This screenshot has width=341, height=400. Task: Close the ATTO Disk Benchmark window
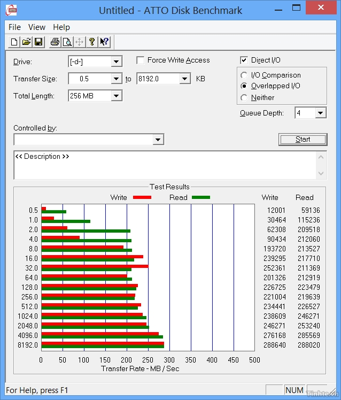click(321, 8)
